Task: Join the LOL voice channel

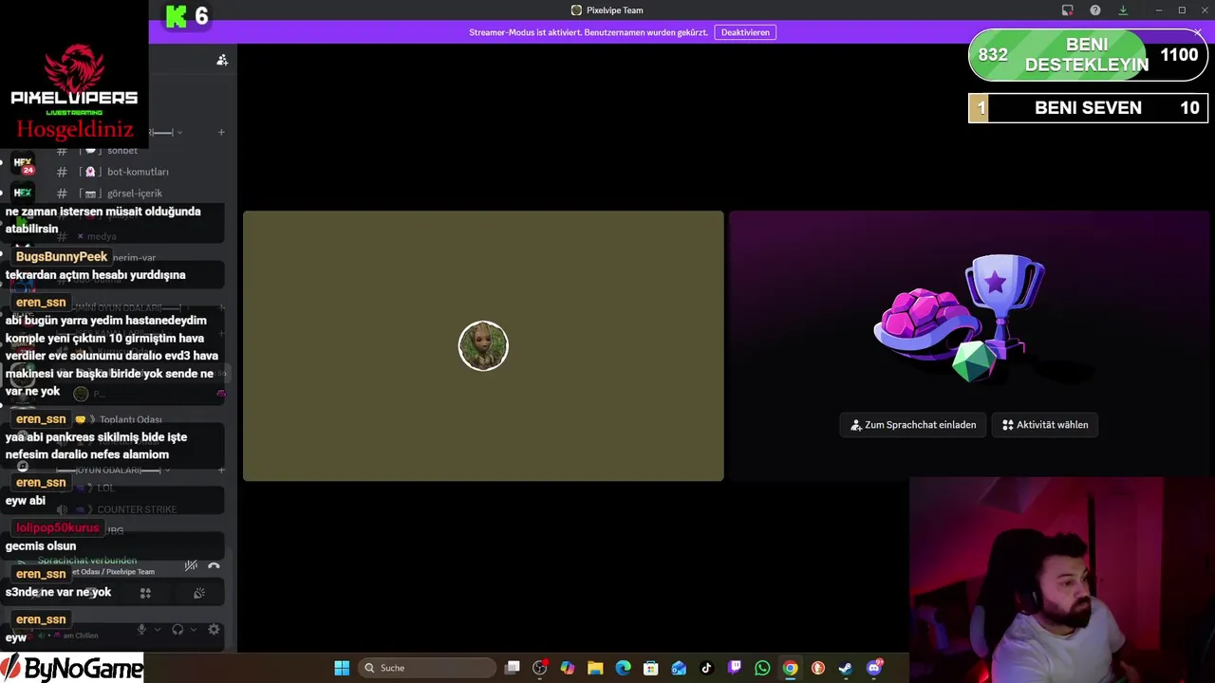Action: pyautogui.click(x=105, y=488)
